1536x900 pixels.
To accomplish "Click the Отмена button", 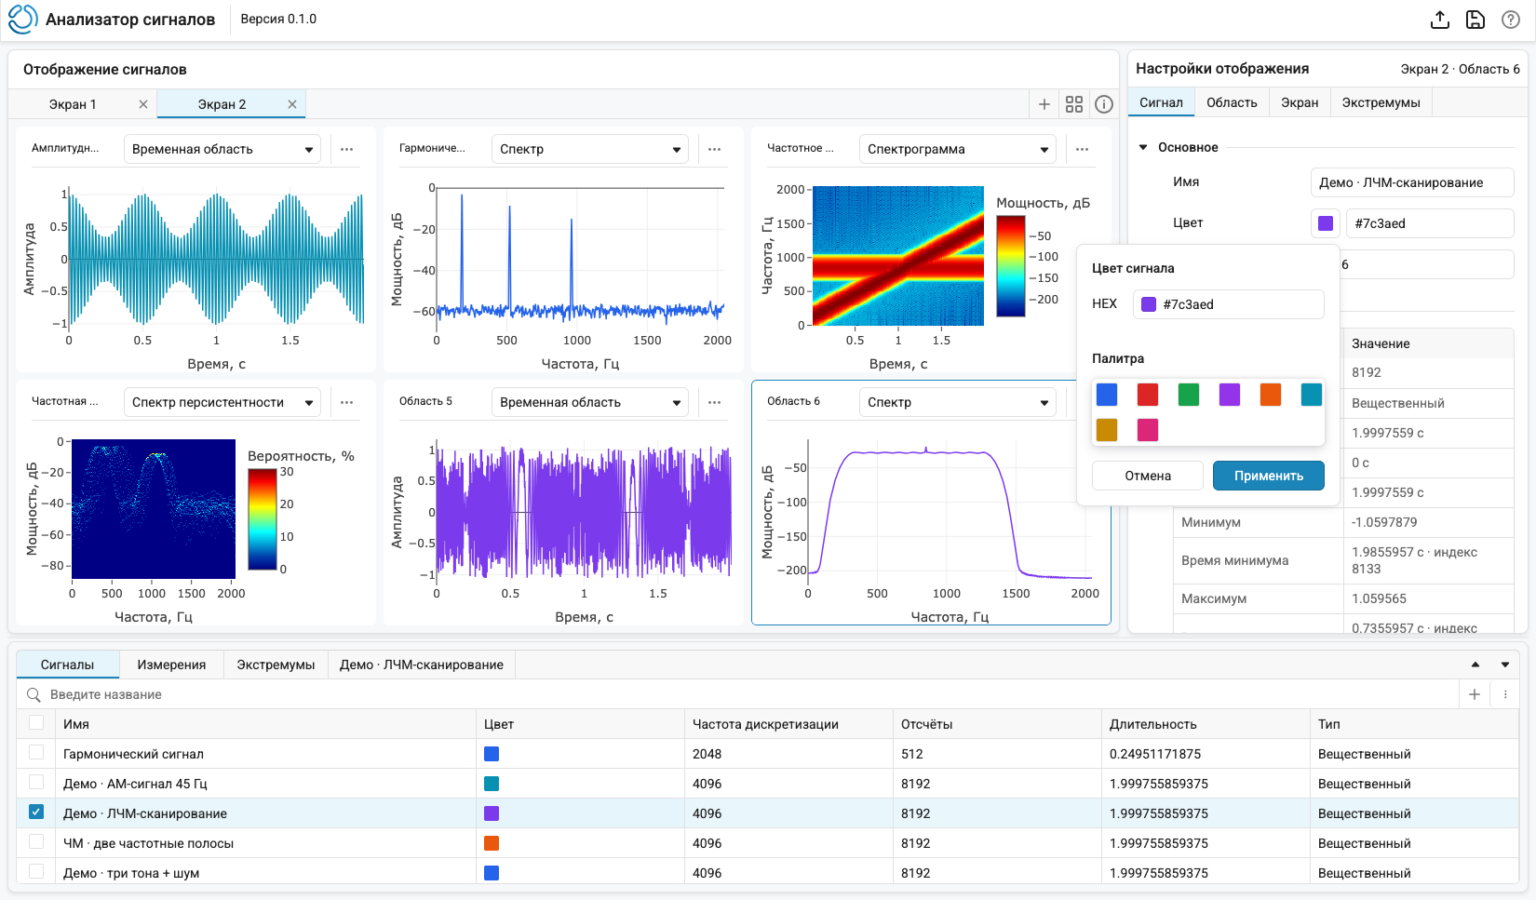I will pos(1148,476).
